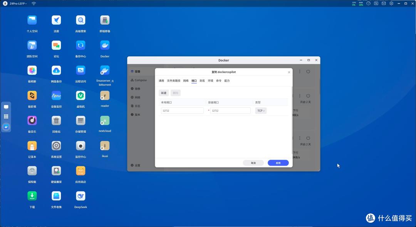
Task: Switch to the 别名 tab
Action: click(202, 81)
